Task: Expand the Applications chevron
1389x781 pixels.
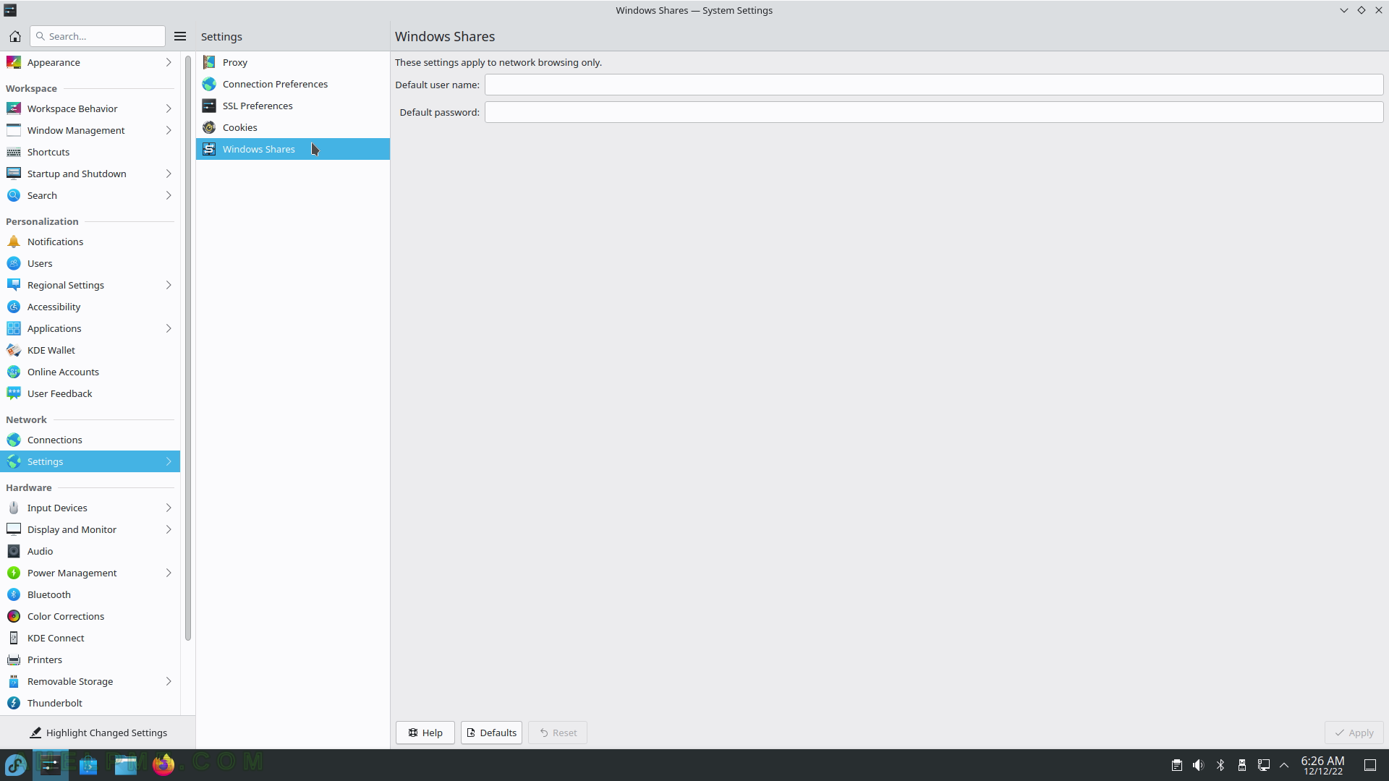Action: [169, 328]
